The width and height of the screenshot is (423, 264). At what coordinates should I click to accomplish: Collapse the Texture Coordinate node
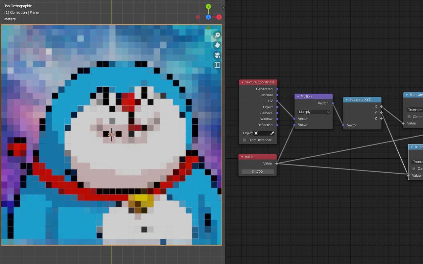243,82
